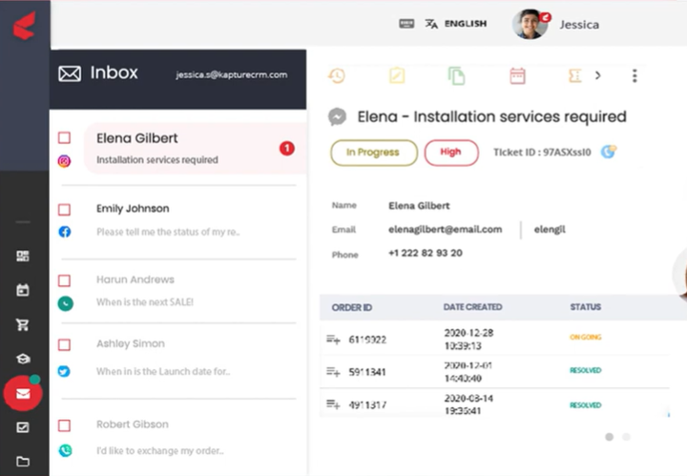Open Robert Gibson conversation

pos(179,438)
